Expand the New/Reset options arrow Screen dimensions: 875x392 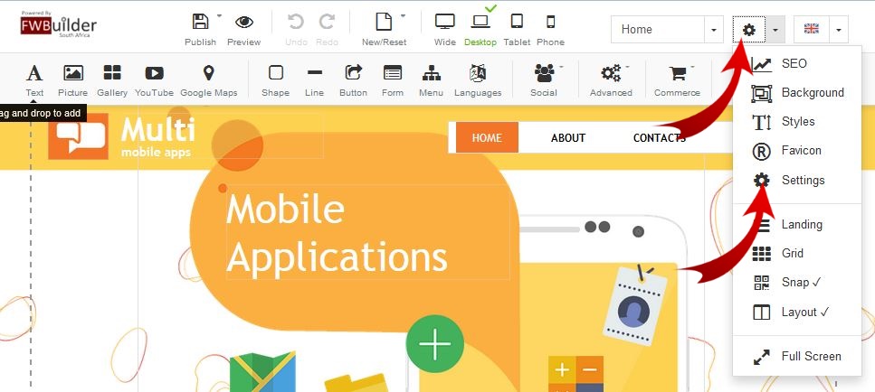click(403, 15)
